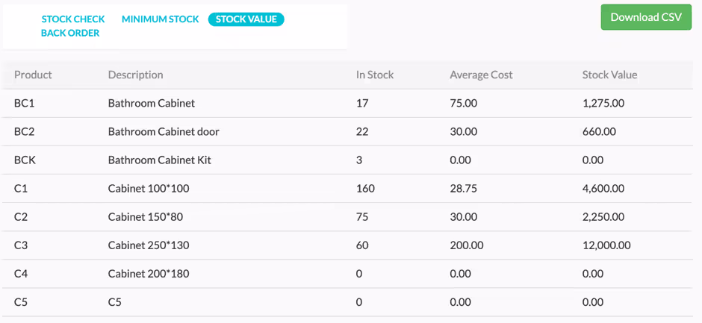Select the Stock Value tab

[x=246, y=19]
